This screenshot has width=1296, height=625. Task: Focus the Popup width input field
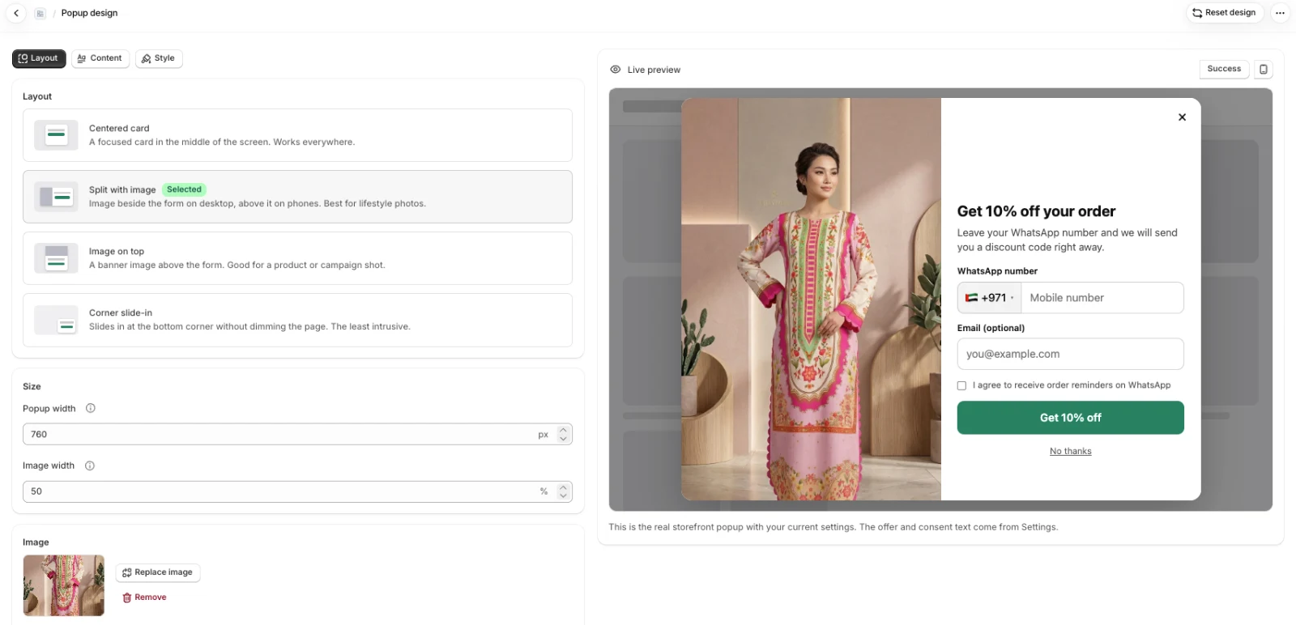point(297,435)
